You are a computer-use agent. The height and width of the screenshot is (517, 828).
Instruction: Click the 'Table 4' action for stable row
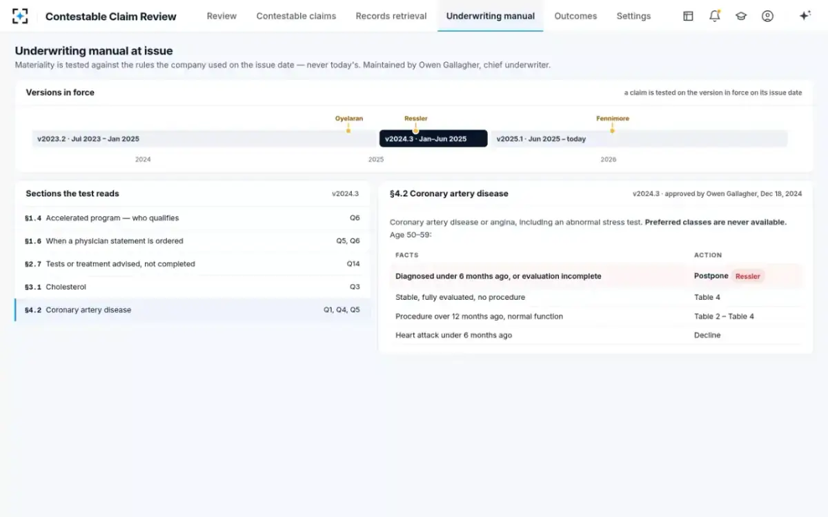pyautogui.click(x=707, y=297)
